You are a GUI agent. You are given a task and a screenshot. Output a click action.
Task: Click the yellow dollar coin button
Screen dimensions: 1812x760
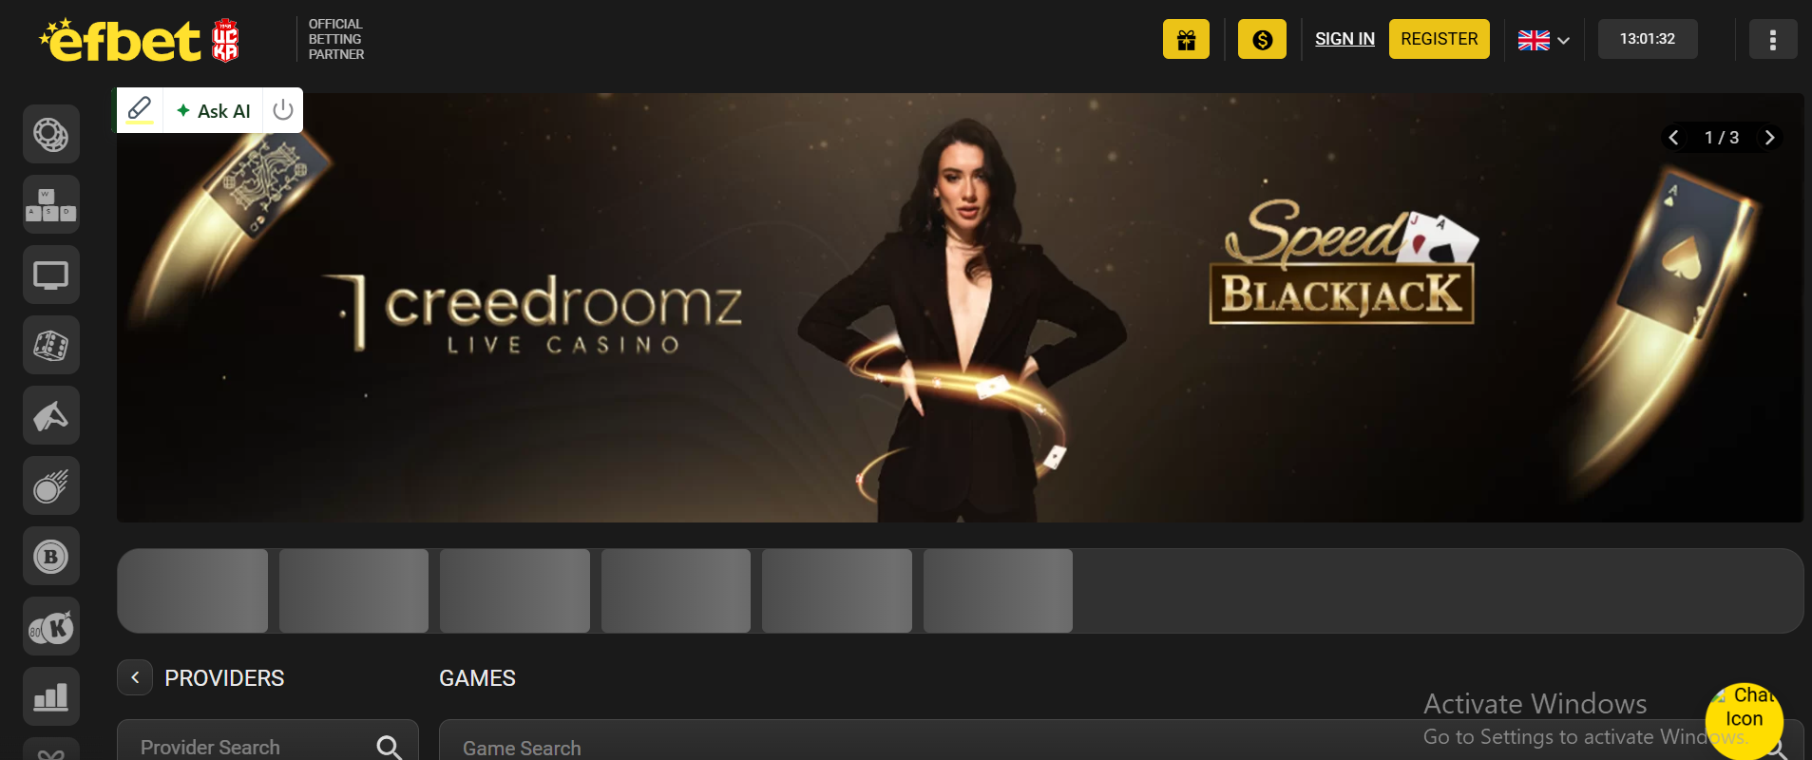click(x=1262, y=39)
